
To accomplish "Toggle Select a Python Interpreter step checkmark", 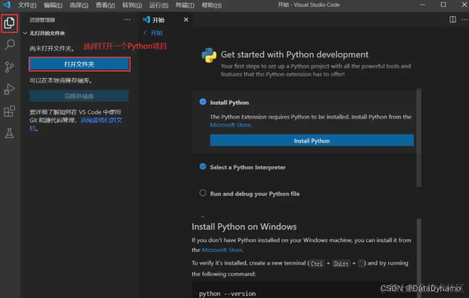I will point(203,167).
